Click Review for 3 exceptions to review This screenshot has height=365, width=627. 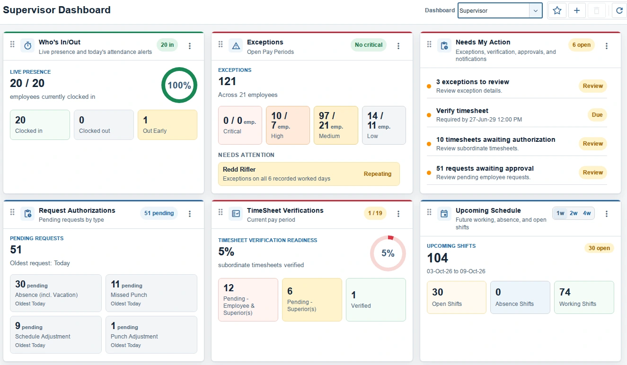(x=593, y=86)
